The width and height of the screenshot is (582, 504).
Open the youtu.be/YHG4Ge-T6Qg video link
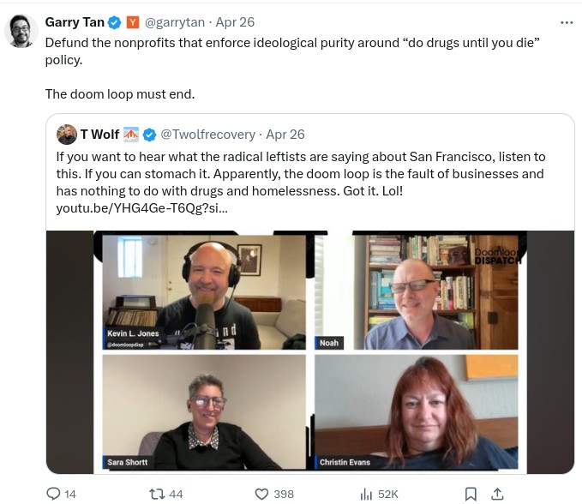pyautogui.click(x=141, y=208)
